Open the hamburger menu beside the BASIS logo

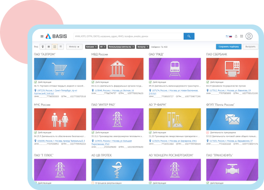[42, 37]
